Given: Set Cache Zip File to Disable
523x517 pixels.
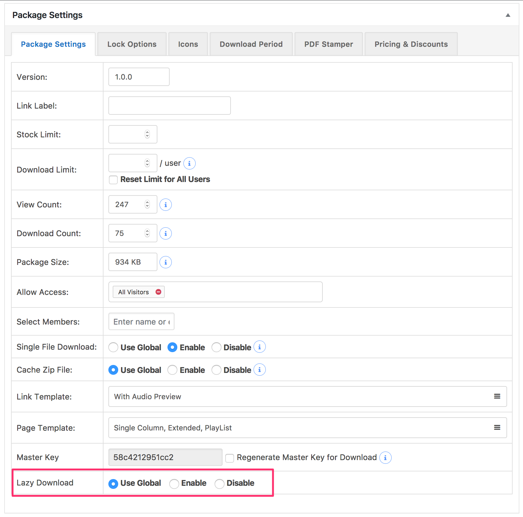Looking at the screenshot, I should [216, 370].
